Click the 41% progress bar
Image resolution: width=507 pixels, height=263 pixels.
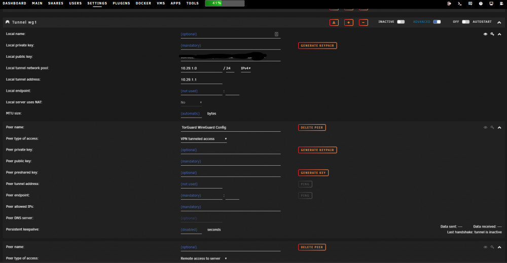tap(225, 3)
